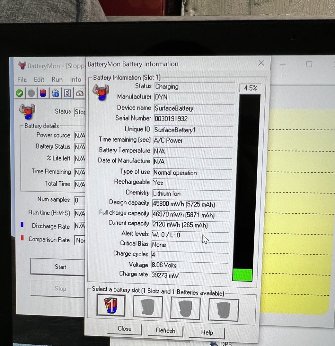Screen dimensions: 335x346
Task: Open the Info menu
Action: pos(75,79)
